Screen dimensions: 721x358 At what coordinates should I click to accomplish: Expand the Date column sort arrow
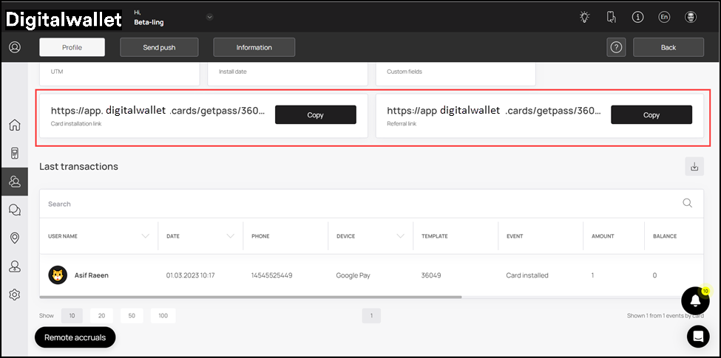(231, 236)
